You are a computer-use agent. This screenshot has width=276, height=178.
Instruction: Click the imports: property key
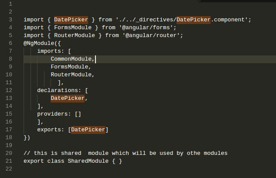click(x=51, y=51)
